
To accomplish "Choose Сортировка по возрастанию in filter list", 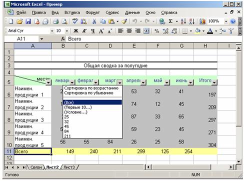I will (x=91, y=88).
